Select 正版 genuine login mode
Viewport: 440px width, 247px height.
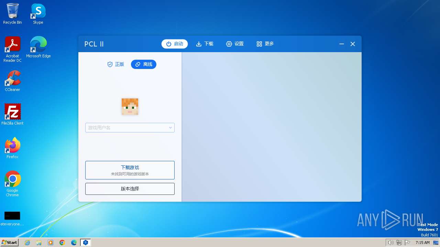pyautogui.click(x=116, y=64)
